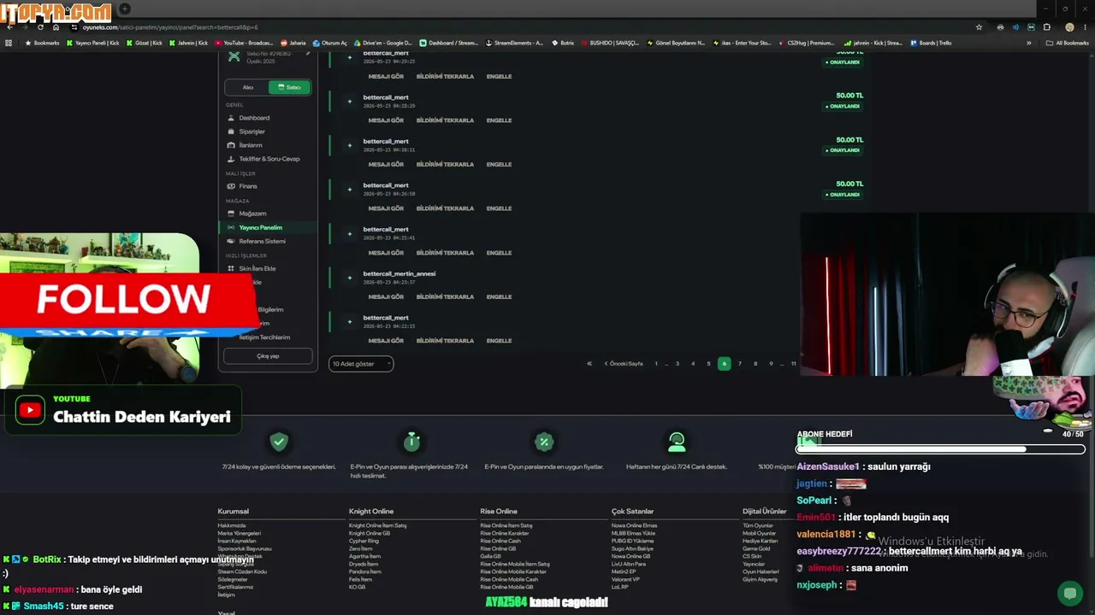Switch to the Alıcı account mode
1095x615 pixels.
pos(247,87)
